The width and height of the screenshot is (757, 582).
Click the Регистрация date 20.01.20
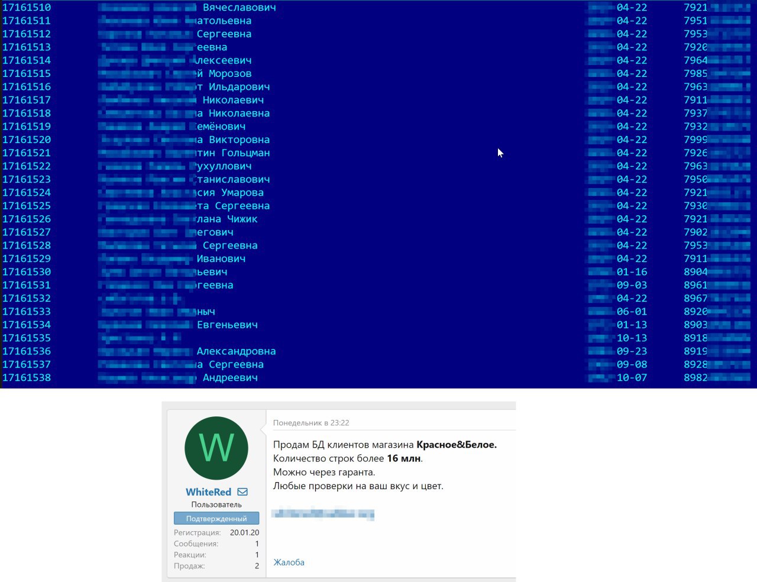(244, 532)
